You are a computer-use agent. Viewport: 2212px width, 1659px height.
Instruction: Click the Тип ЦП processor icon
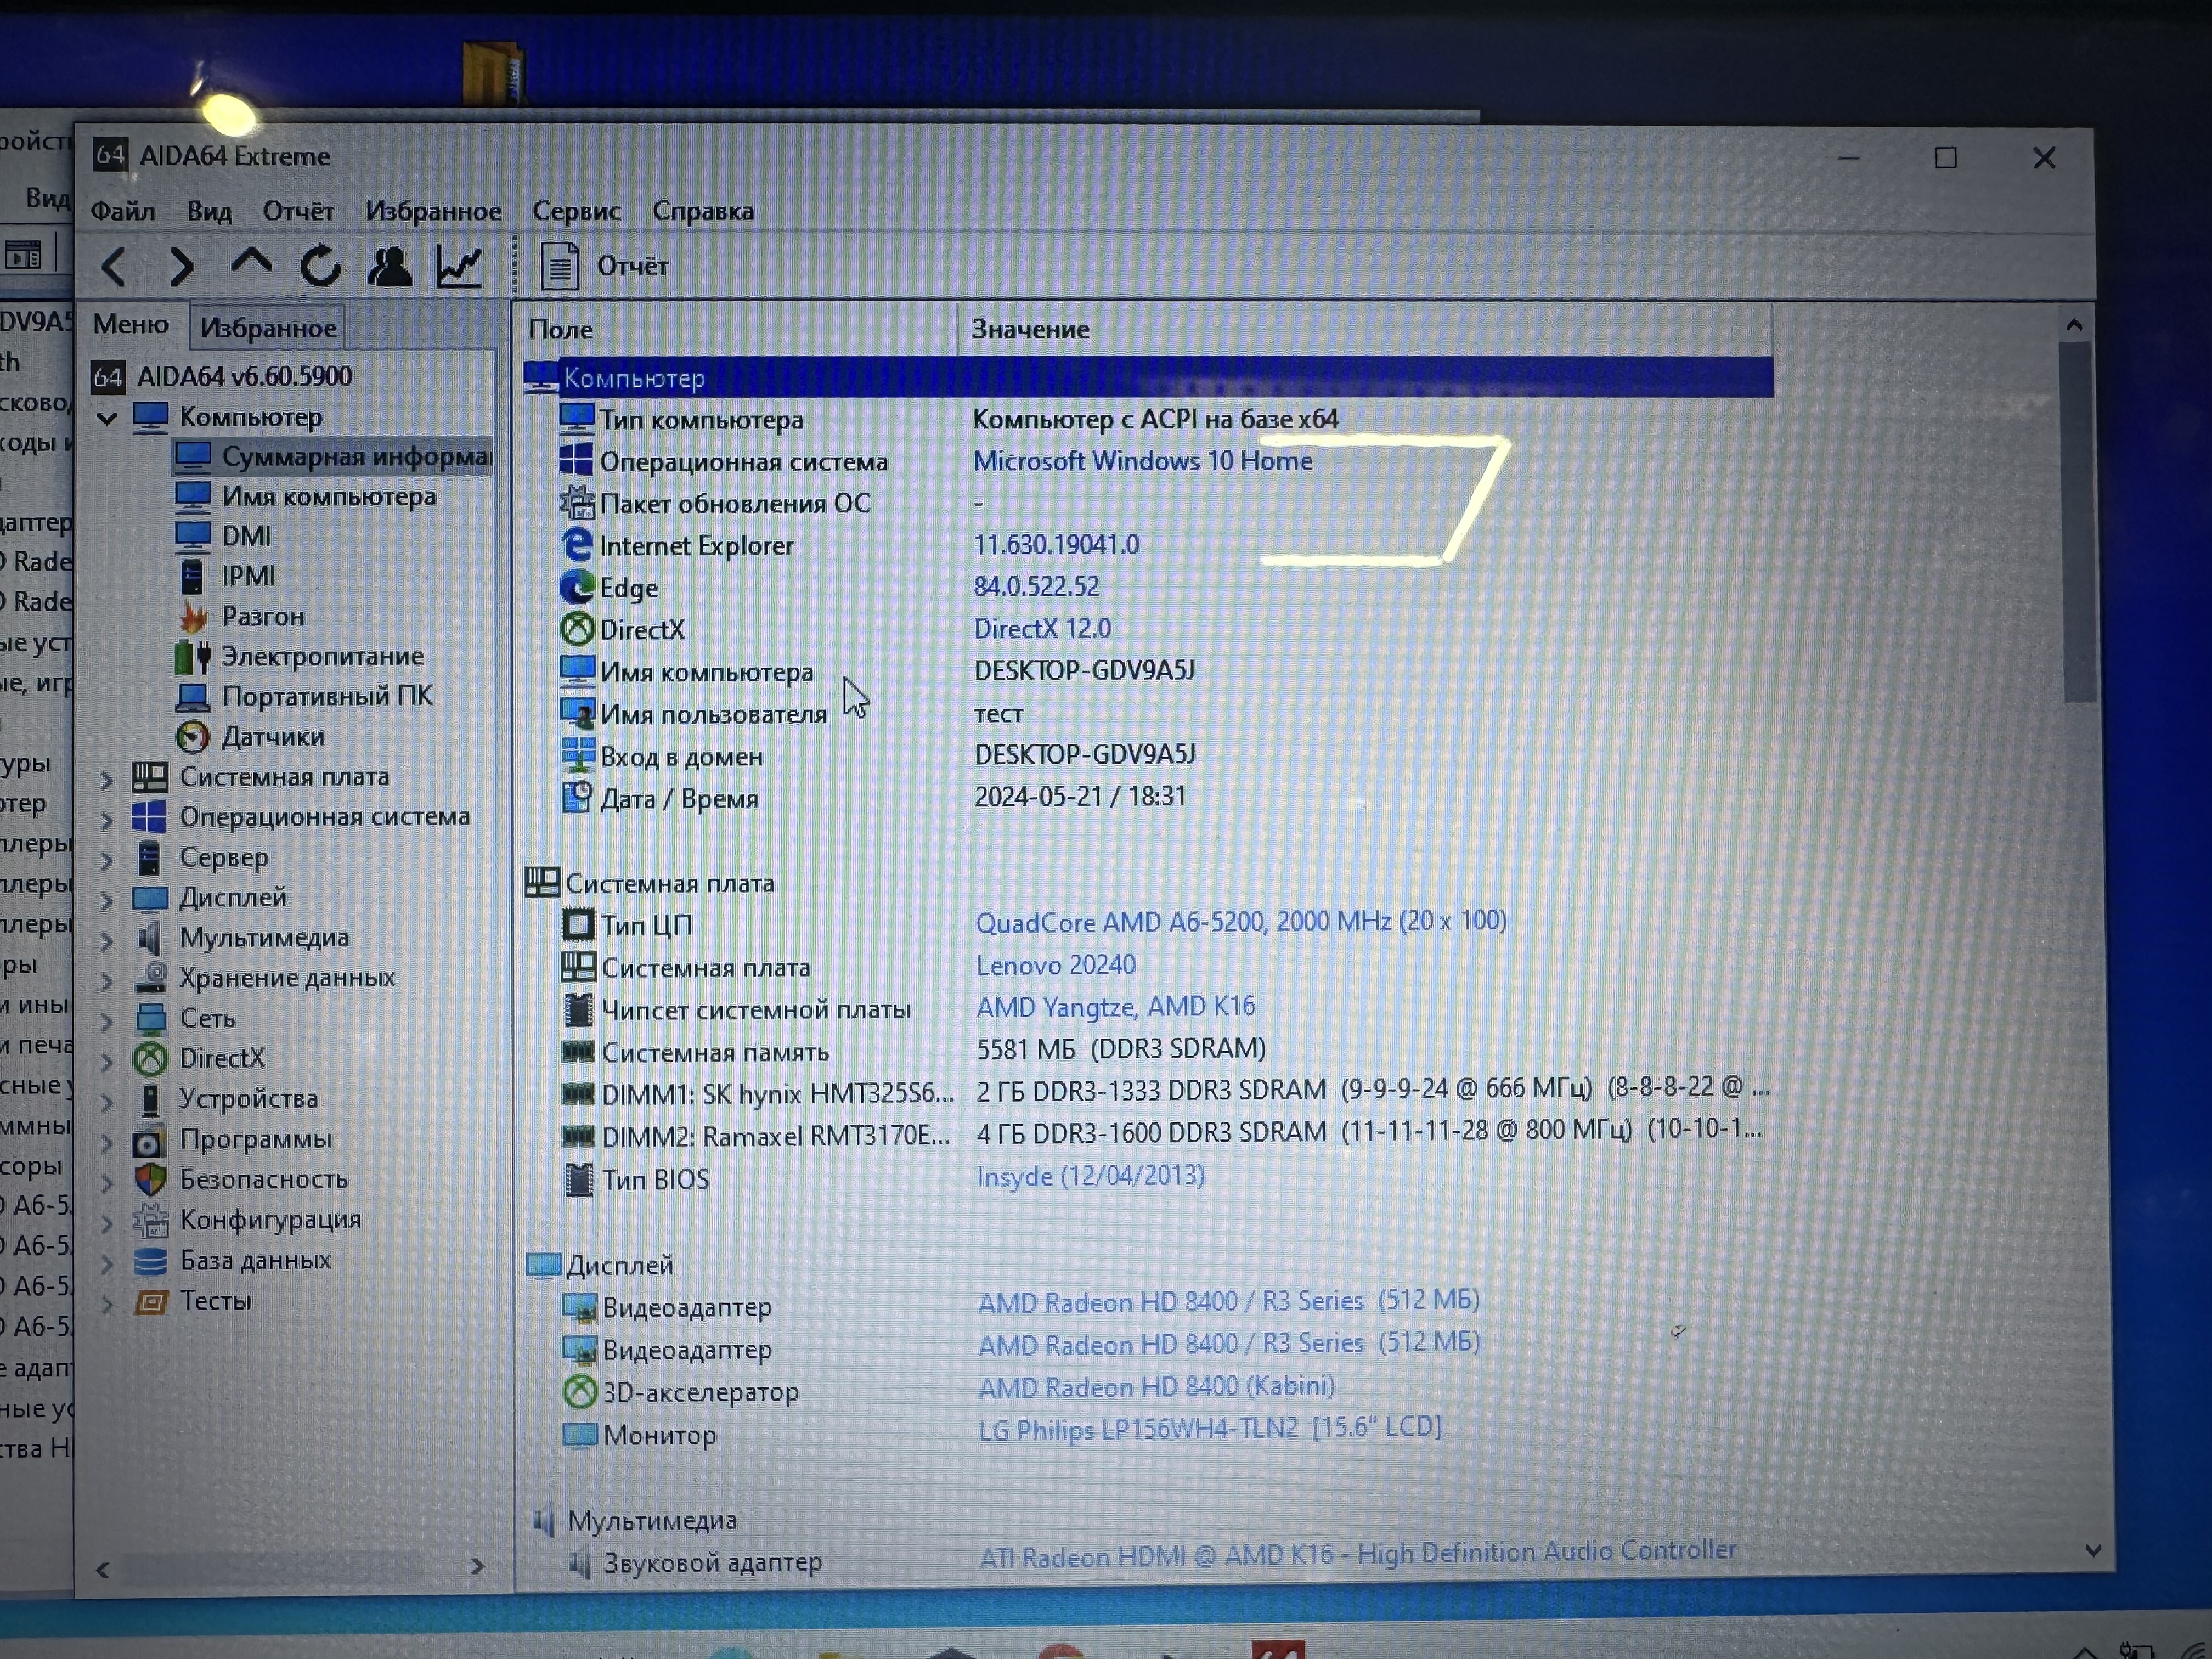pyautogui.click(x=578, y=924)
